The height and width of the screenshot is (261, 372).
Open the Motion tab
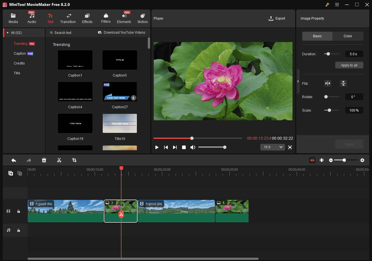click(x=143, y=19)
